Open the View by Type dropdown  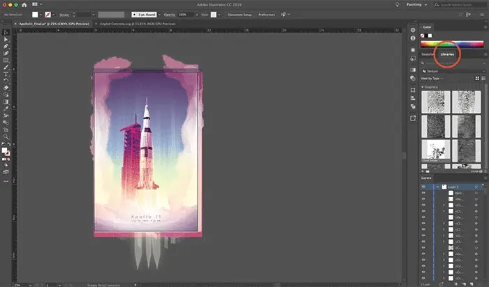(432, 78)
